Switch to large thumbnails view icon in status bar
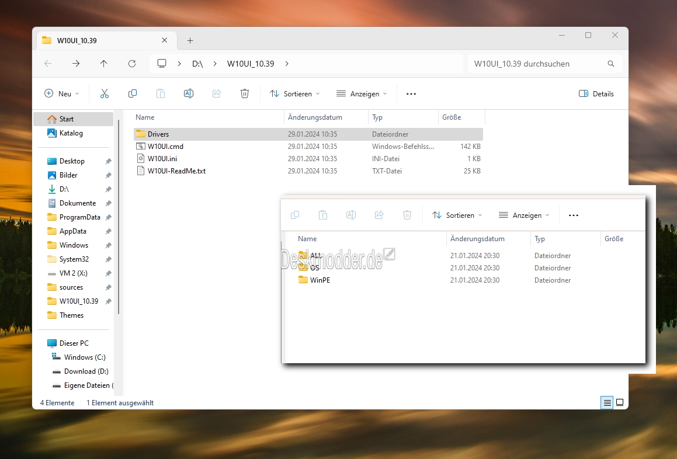This screenshot has height=459, width=677. coord(620,402)
